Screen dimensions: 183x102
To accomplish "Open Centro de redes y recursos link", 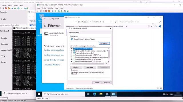I will (x=54, y=60).
